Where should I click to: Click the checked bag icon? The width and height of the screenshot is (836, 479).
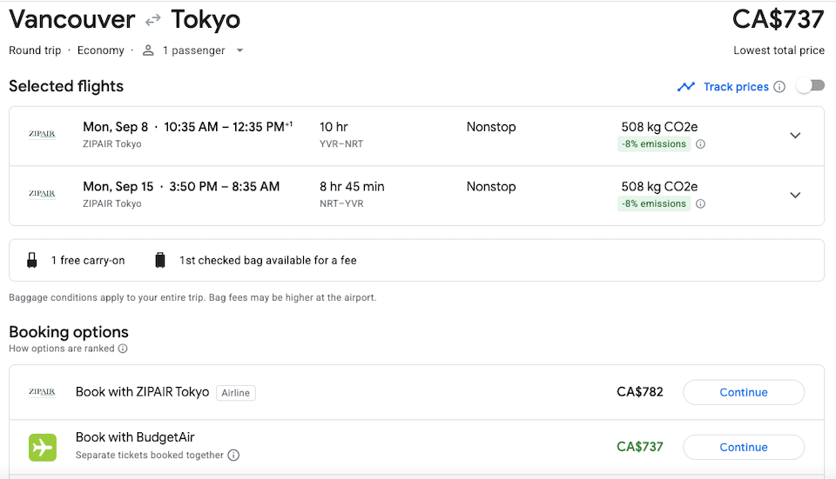tap(160, 260)
